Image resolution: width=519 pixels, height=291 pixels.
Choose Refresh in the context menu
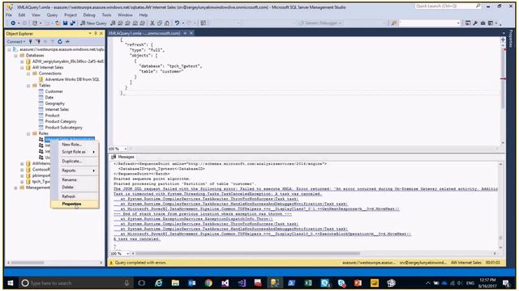pyautogui.click(x=75, y=196)
